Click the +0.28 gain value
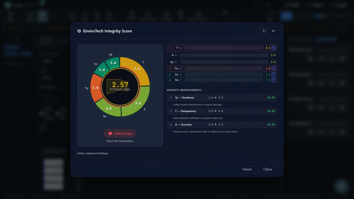 tap(271, 111)
